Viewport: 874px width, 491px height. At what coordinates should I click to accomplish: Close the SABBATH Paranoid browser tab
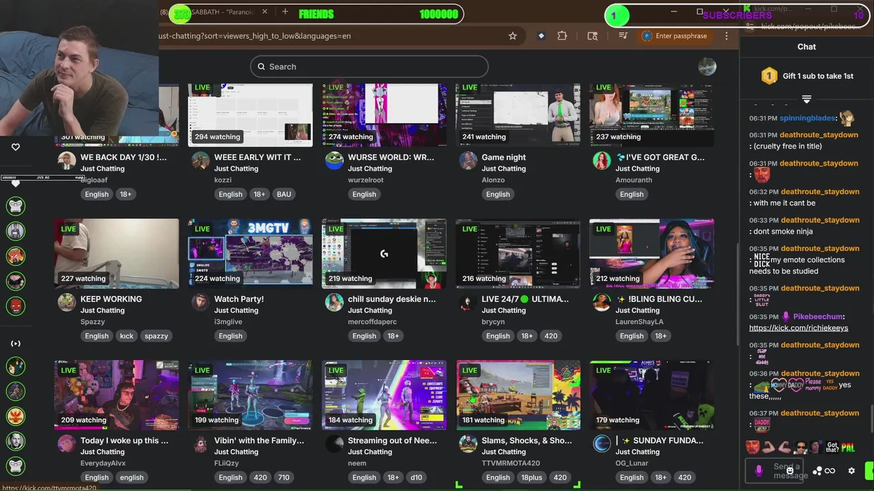pos(264,12)
